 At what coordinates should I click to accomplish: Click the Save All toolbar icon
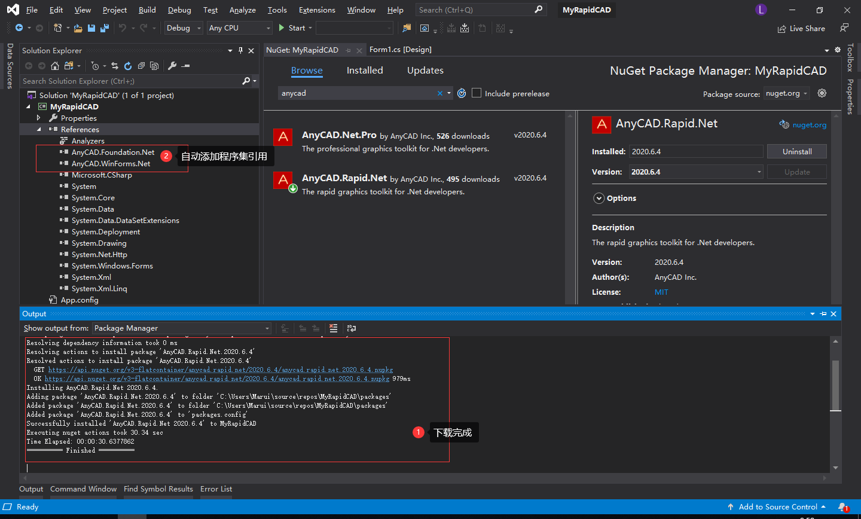[x=105, y=28]
